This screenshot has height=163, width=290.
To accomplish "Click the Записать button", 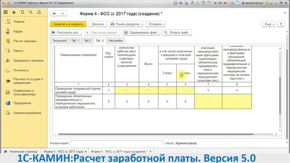I will coord(98,24).
